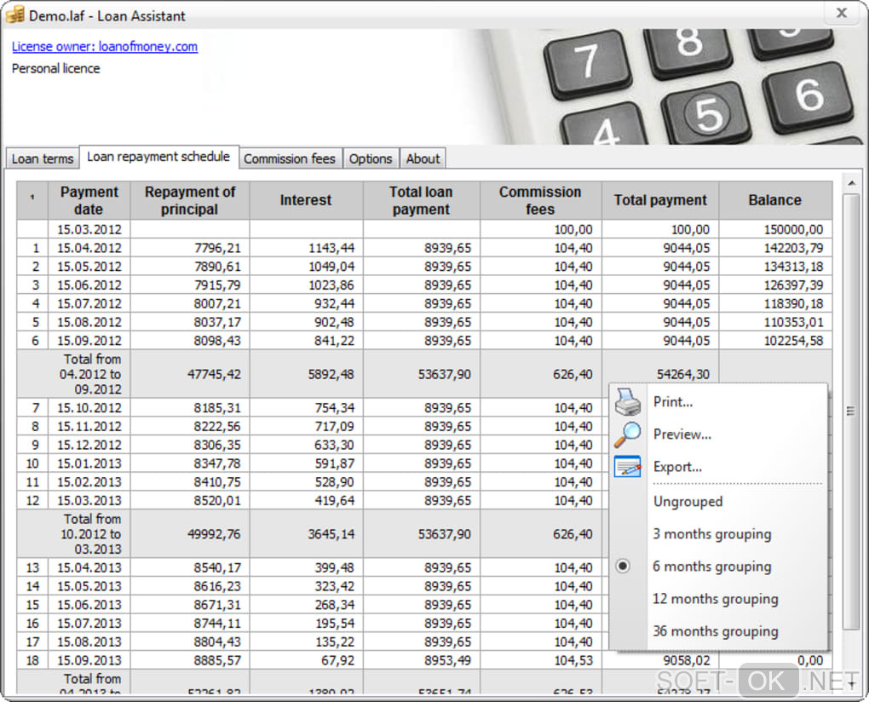Viewport: 869px width, 702px height.
Task: Click the principal value 8885,57
Action: click(217, 660)
